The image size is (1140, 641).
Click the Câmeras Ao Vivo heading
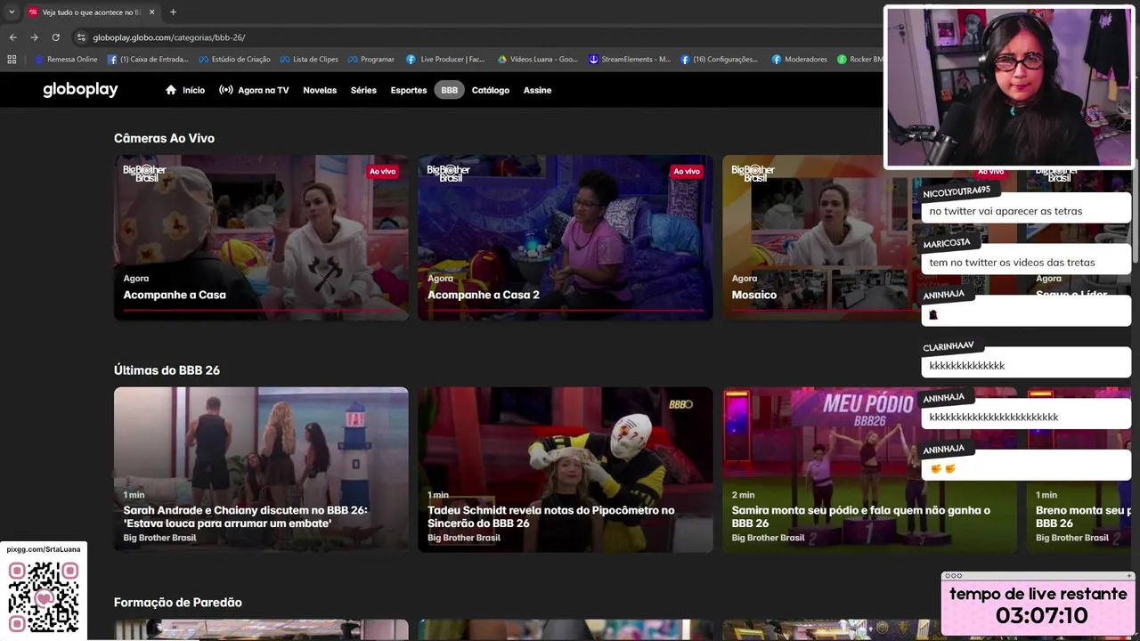point(164,138)
